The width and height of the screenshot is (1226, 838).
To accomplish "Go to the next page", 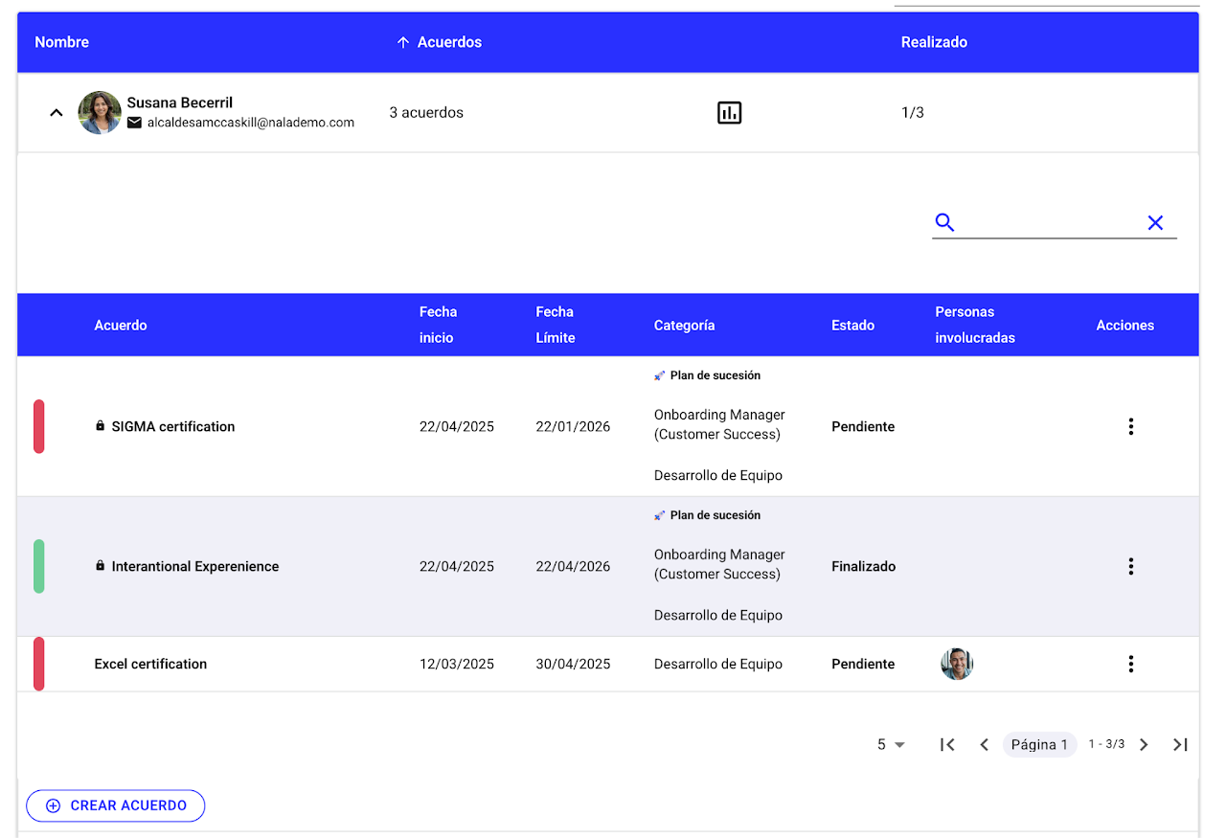I will [1144, 744].
